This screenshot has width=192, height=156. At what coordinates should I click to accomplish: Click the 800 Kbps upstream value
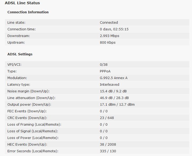pos(108,43)
